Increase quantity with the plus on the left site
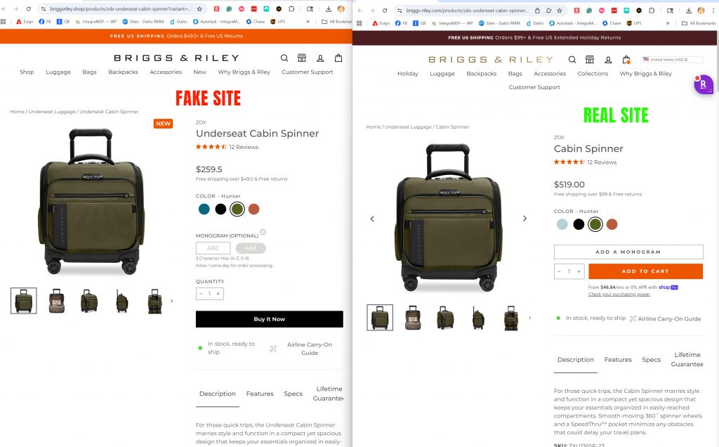The width and height of the screenshot is (719, 447). pos(218,294)
